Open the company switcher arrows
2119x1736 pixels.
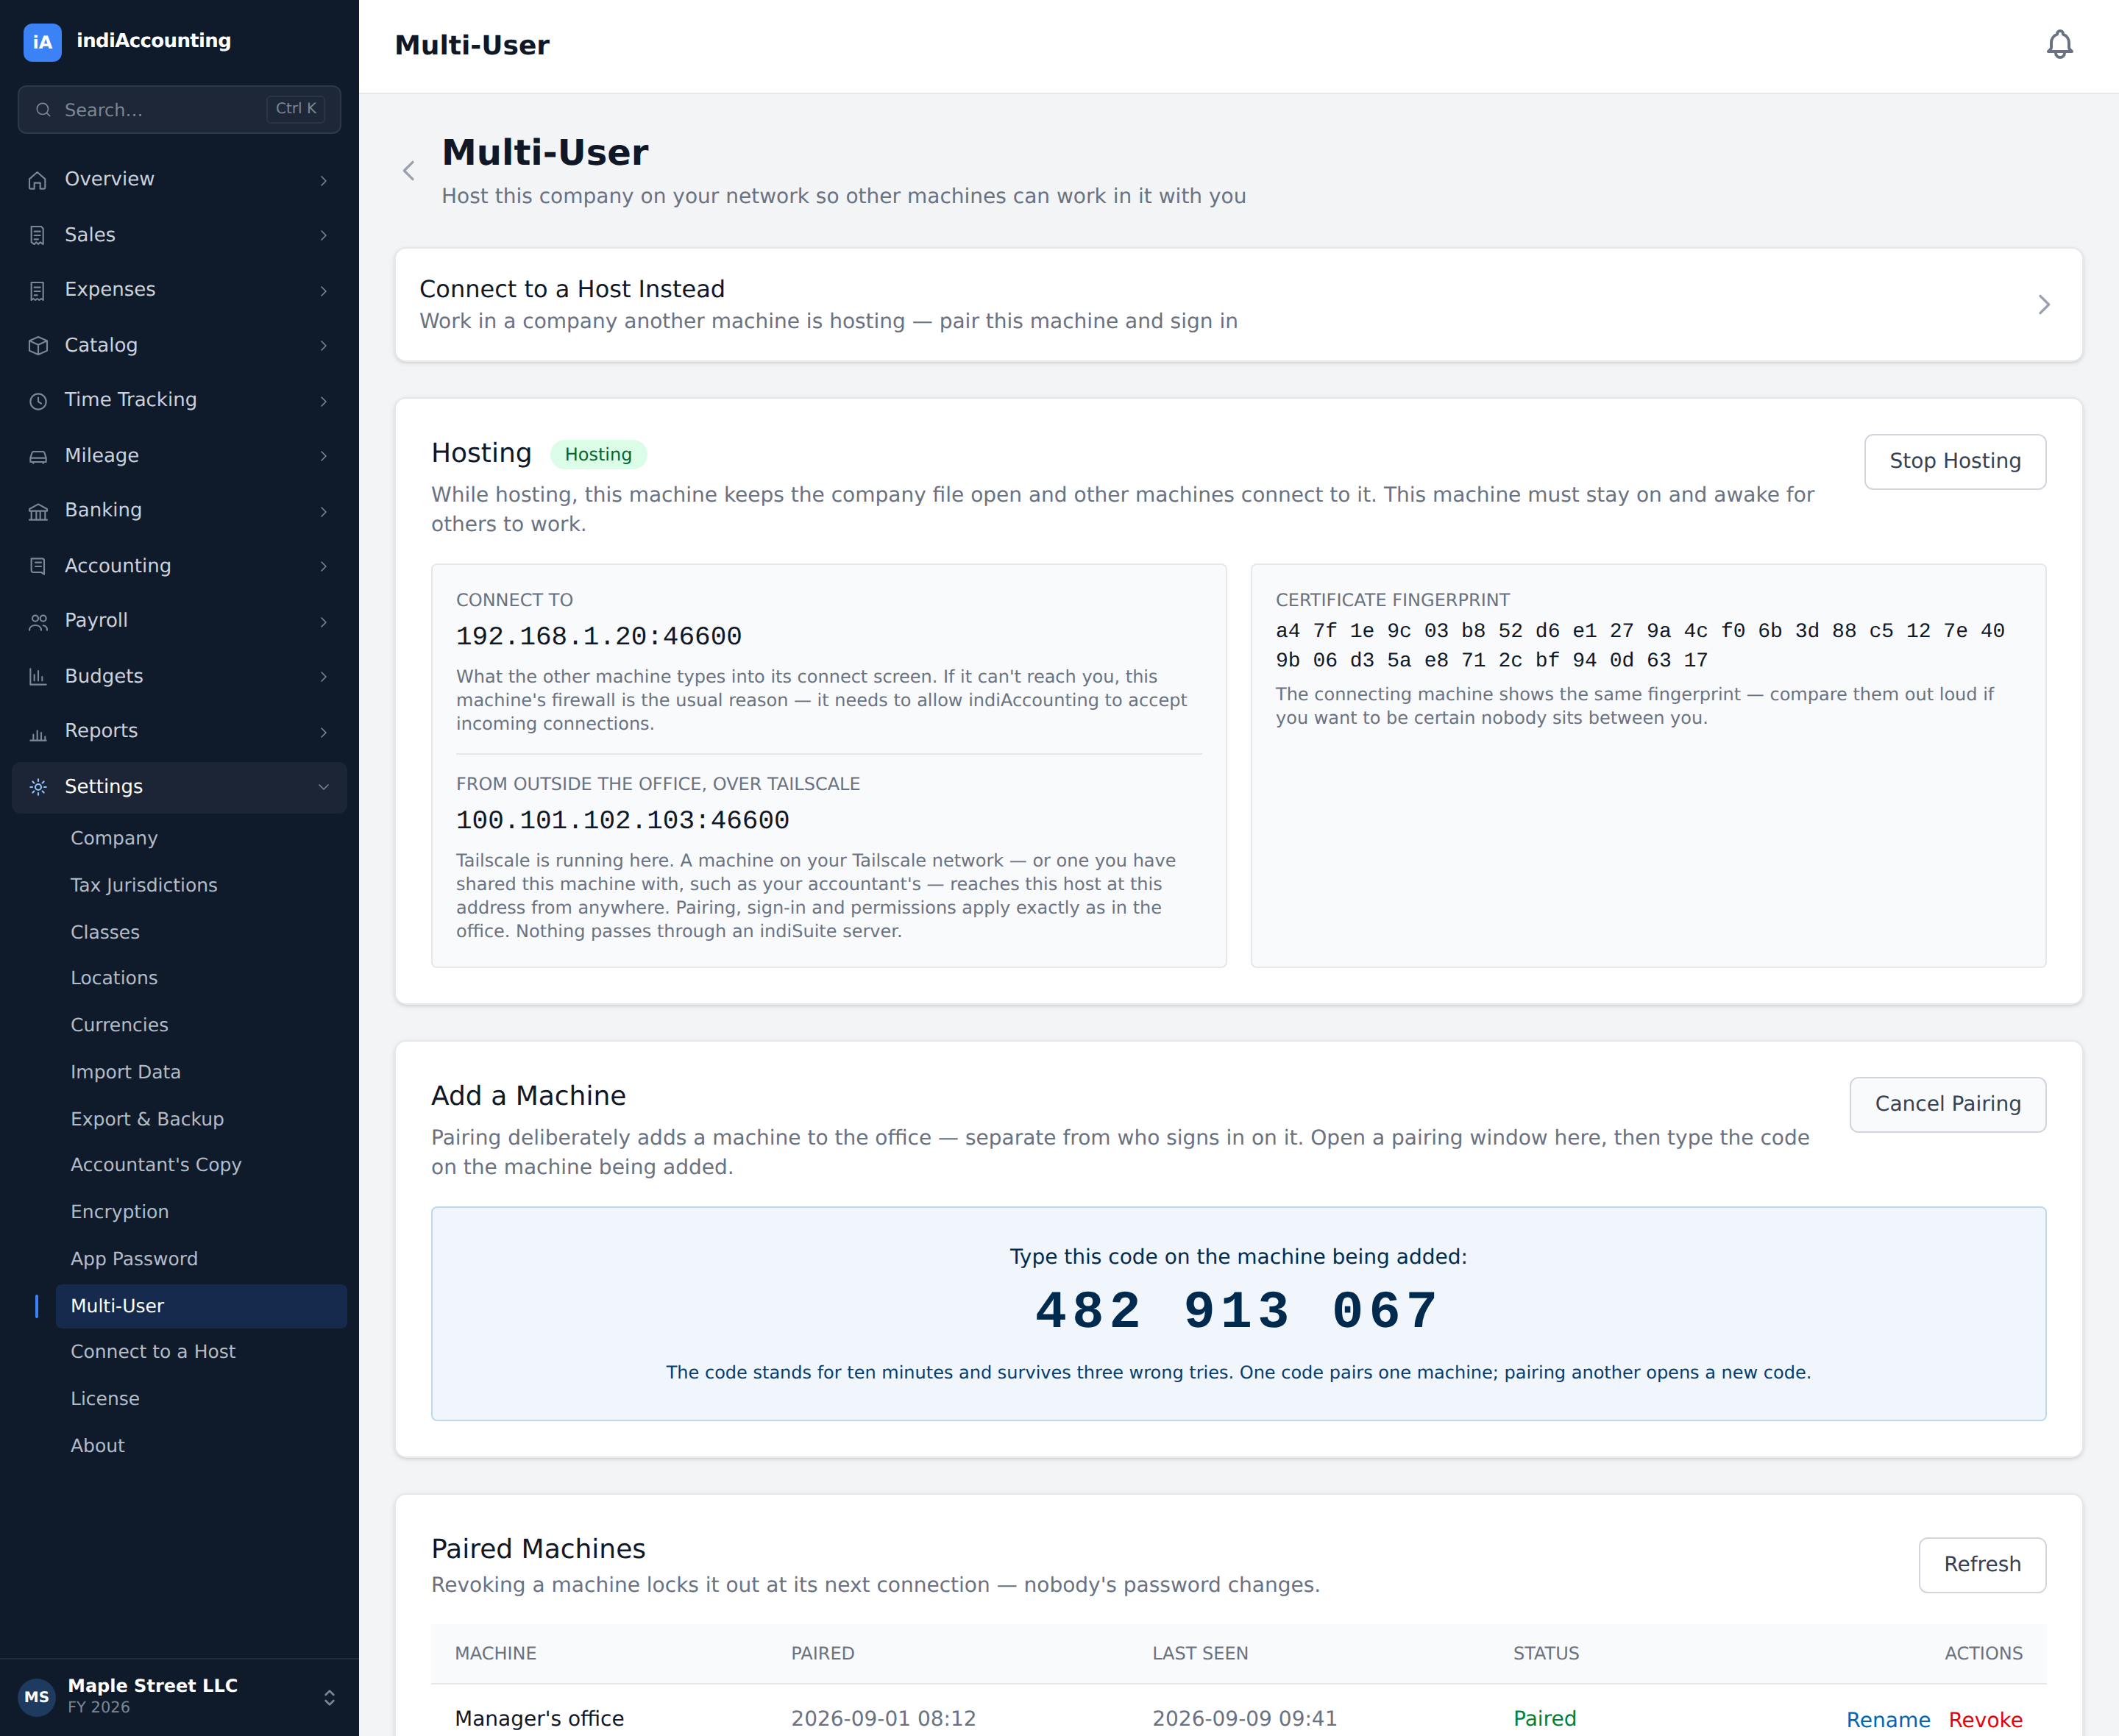329,1697
